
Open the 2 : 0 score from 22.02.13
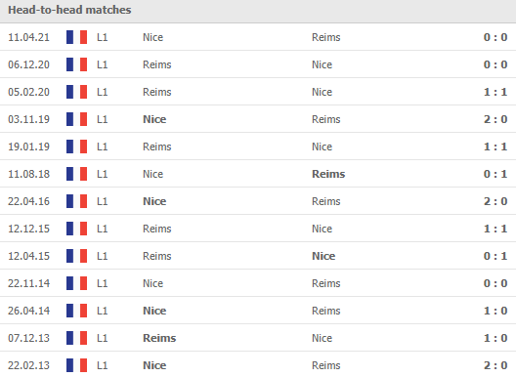495,365
